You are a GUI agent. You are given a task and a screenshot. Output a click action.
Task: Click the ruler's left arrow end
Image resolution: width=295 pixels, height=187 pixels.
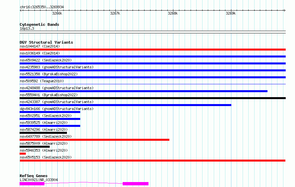[x=21, y=11]
